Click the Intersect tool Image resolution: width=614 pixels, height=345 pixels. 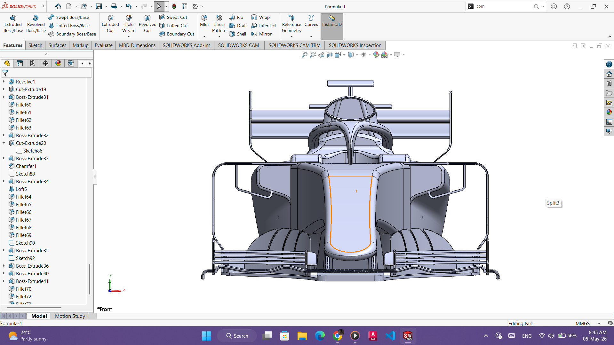coord(264,26)
